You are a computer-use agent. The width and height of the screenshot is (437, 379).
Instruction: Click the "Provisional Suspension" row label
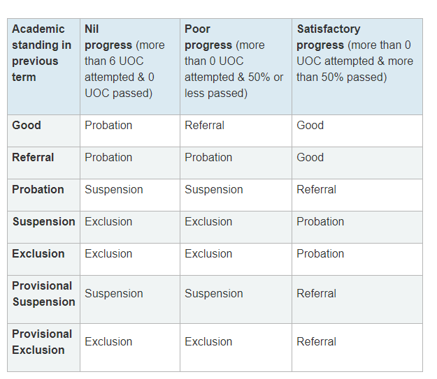click(43, 294)
